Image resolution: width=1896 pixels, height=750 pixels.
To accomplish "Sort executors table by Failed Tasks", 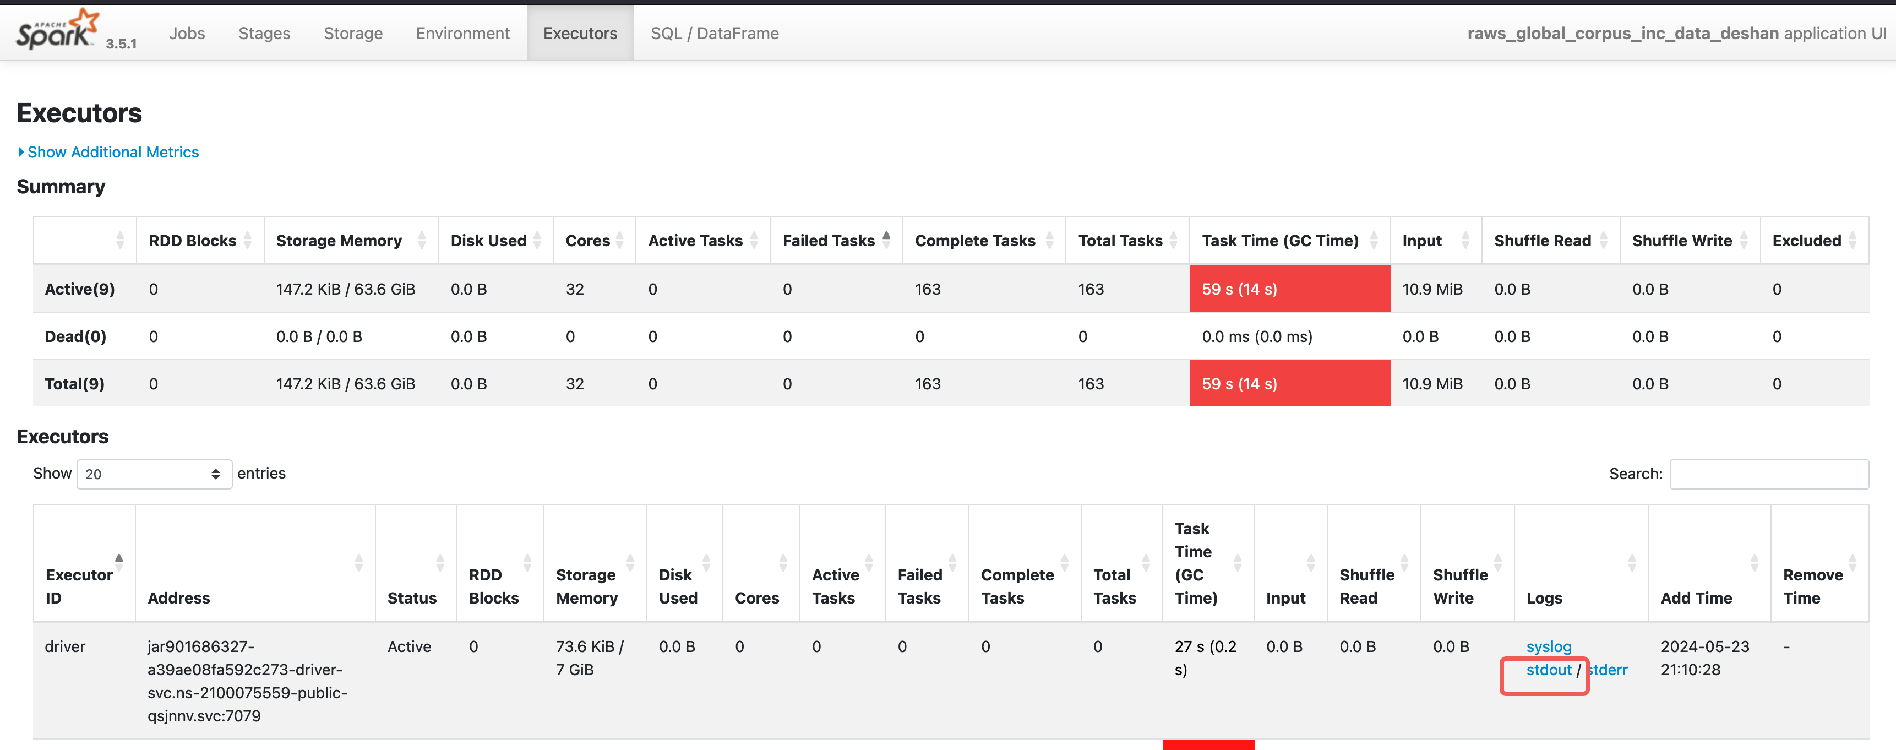I will (928, 563).
